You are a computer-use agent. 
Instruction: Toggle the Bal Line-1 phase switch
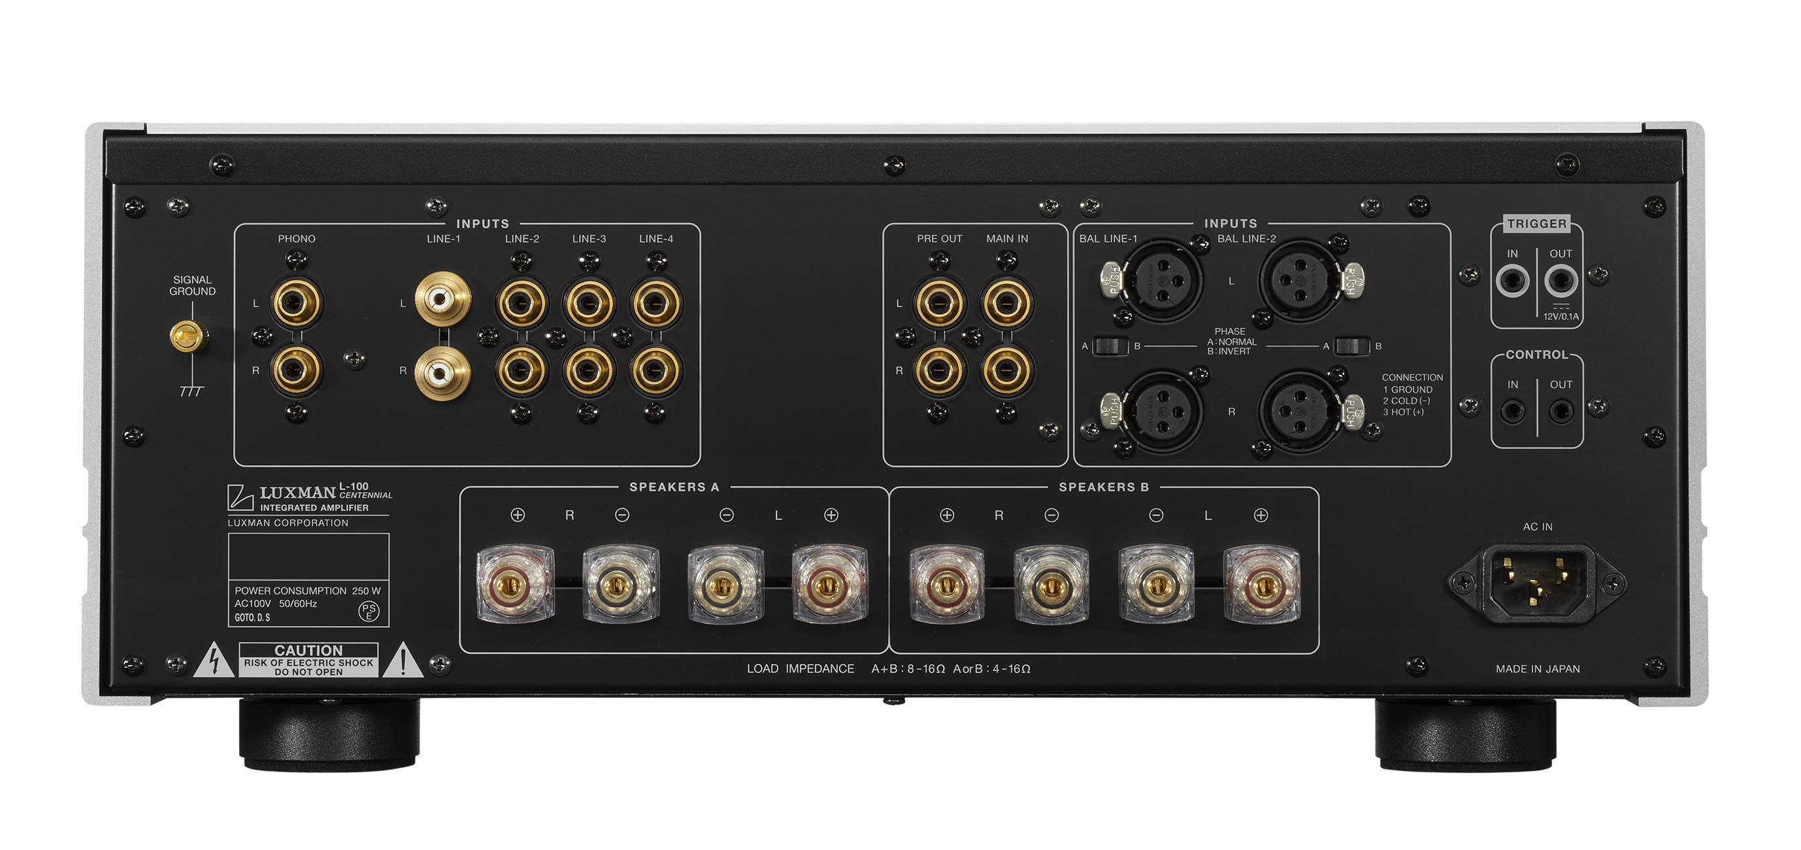click(1110, 346)
